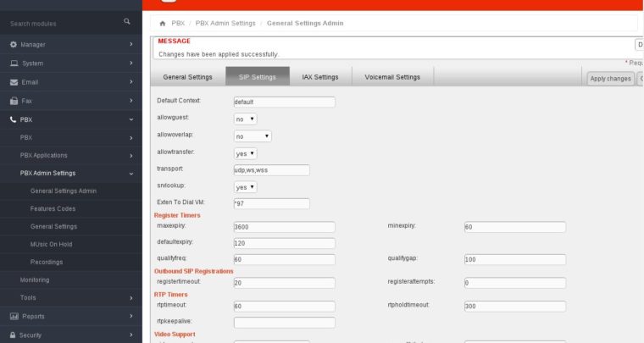This screenshot has height=343, width=644.
Task: Click the Email envelope icon
Action: coord(14,82)
